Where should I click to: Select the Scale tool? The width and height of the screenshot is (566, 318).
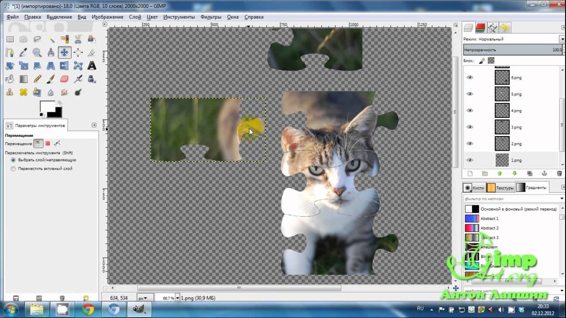[x=23, y=66]
